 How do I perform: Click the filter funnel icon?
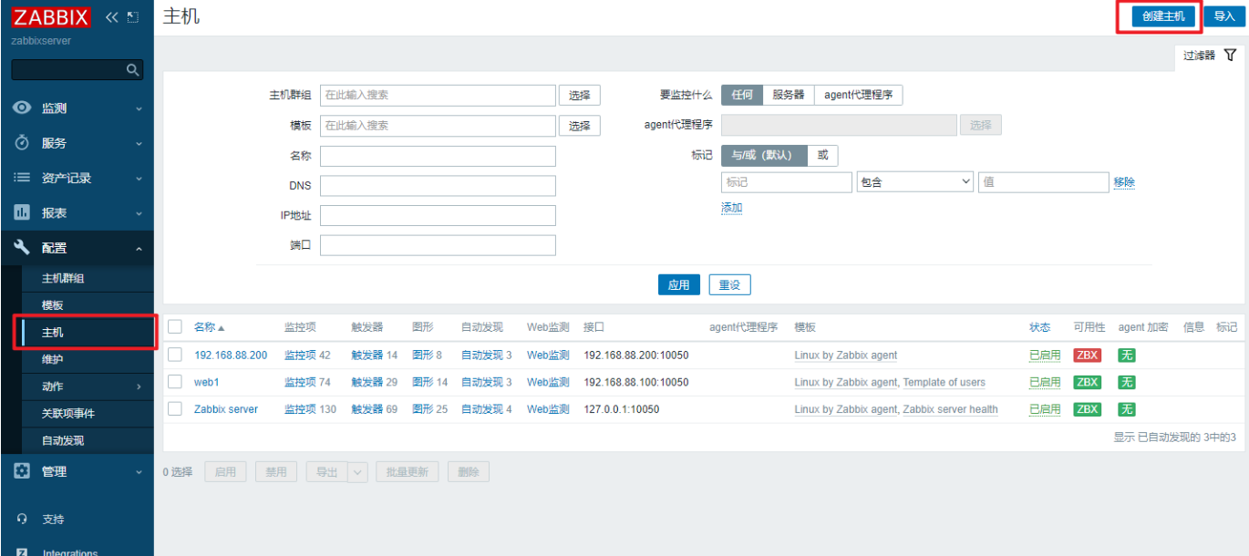click(1230, 56)
